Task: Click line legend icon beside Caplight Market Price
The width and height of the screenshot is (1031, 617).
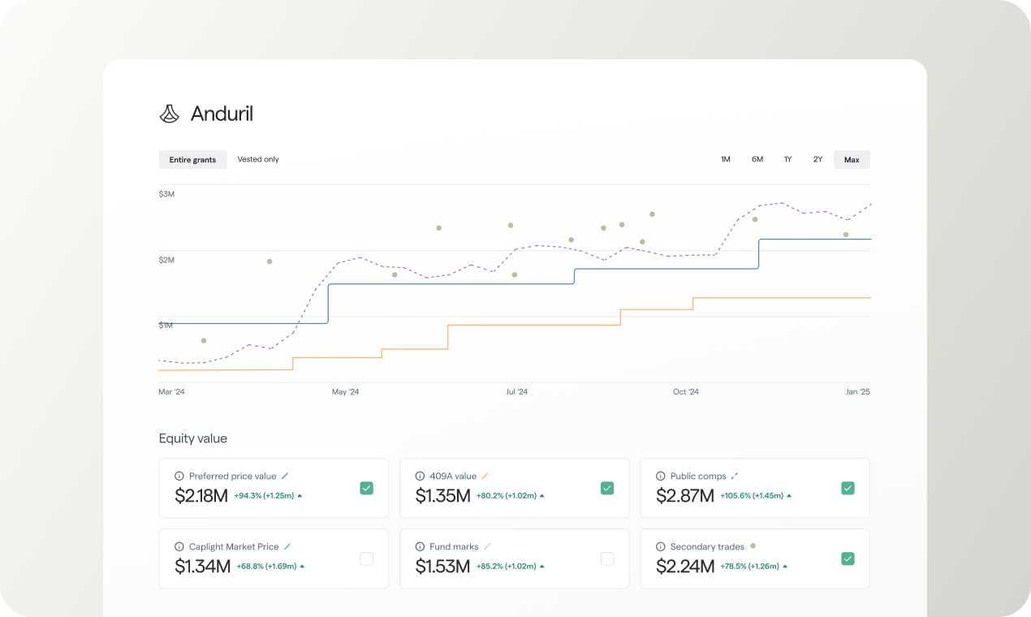Action: click(x=287, y=547)
